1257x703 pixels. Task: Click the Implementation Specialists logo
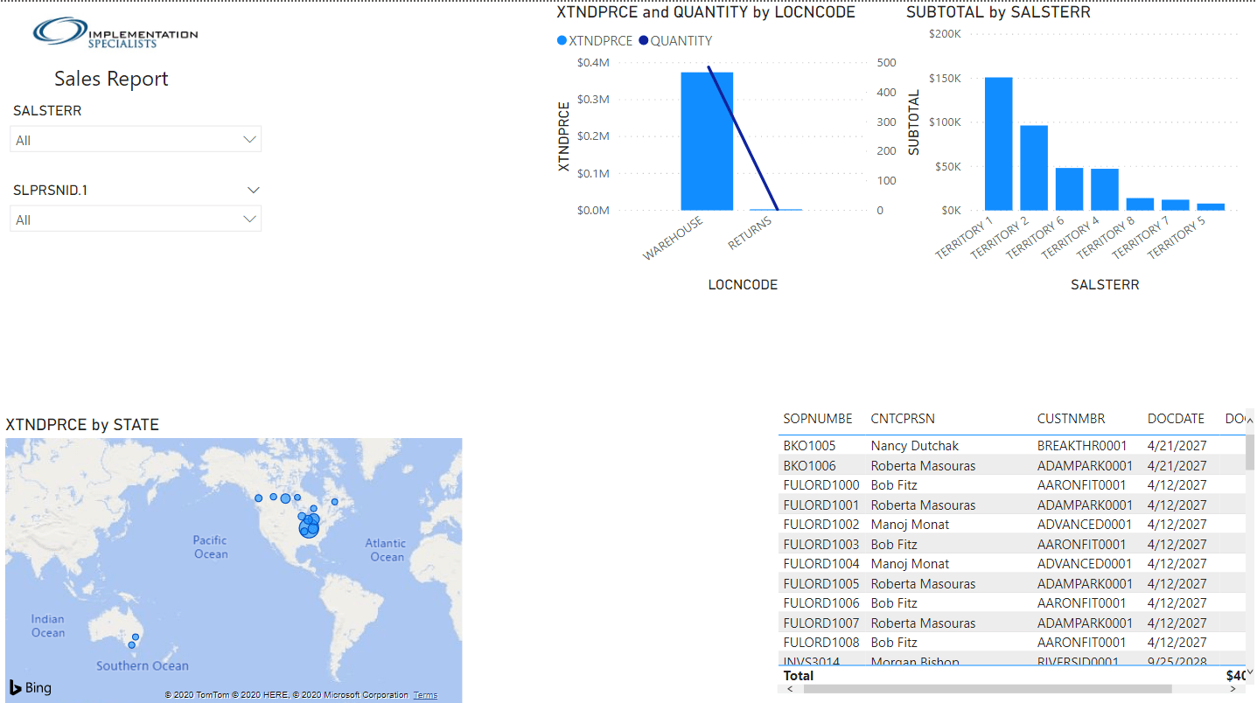click(x=114, y=32)
